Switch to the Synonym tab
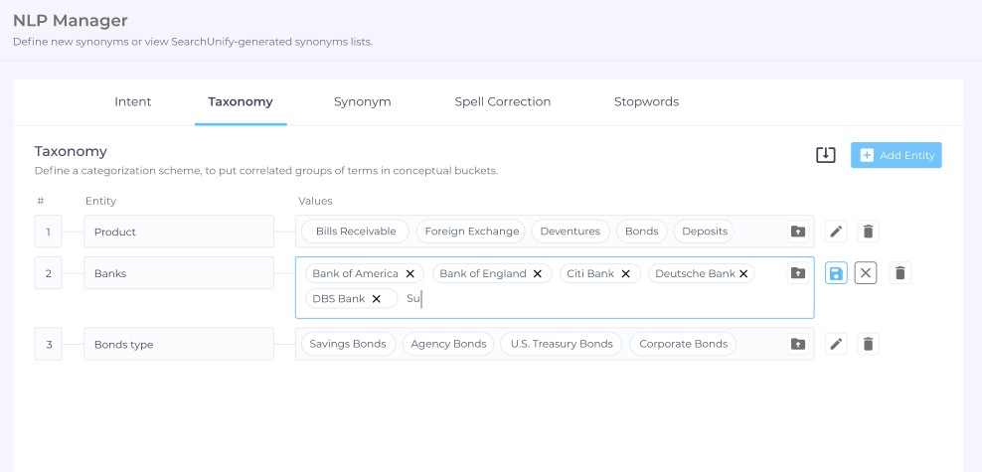The width and height of the screenshot is (982, 472). pos(362,101)
